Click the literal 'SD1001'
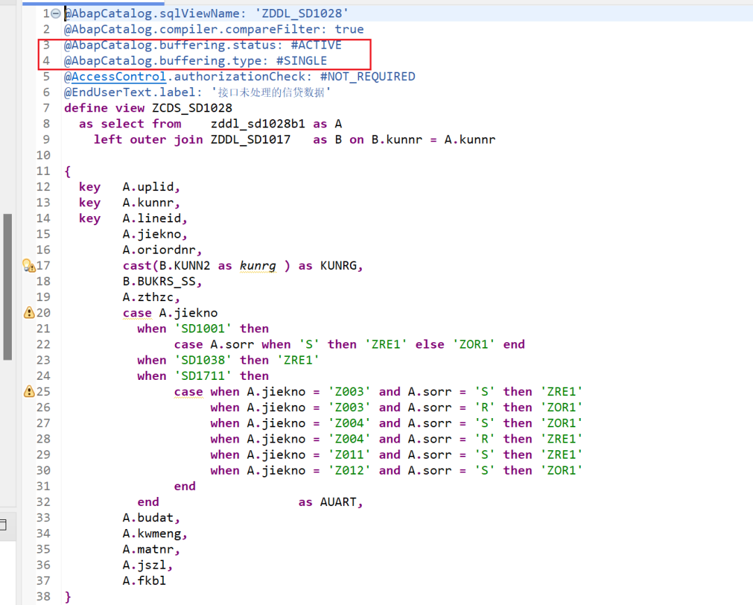The width and height of the screenshot is (753, 605). (203, 328)
